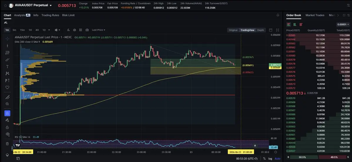Select the 4H timeframe

click(x=37, y=30)
